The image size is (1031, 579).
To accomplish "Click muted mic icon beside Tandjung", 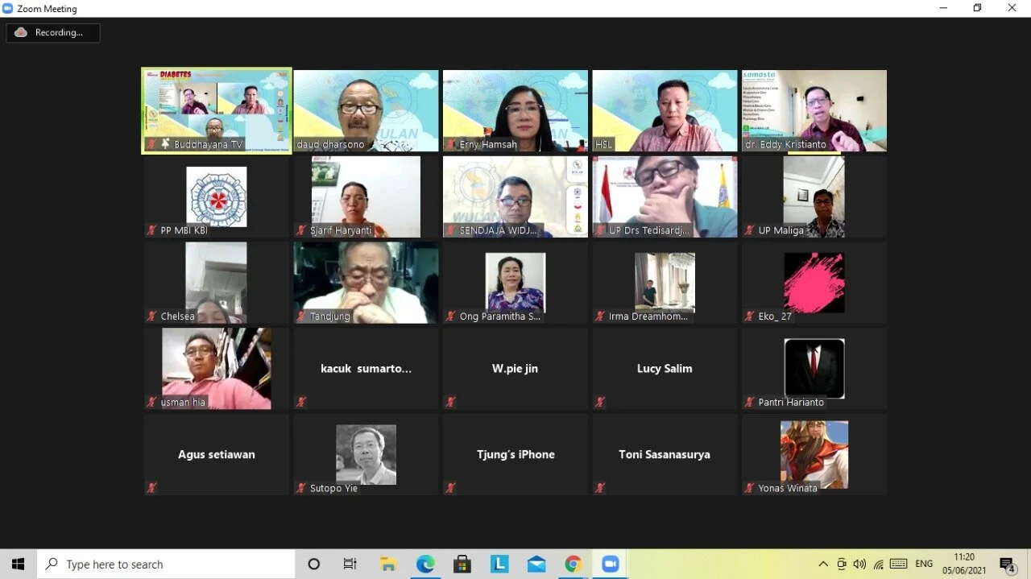I will click(x=301, y=316).
